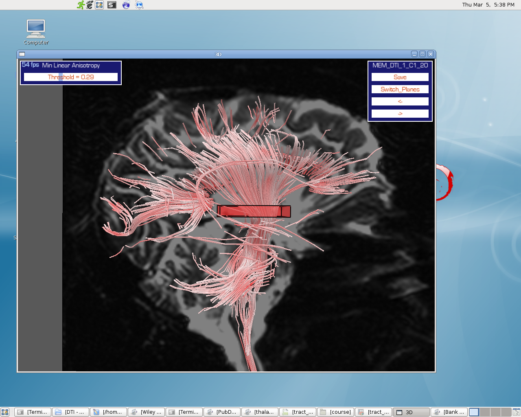Launch the screenshot tool from top panel
Screen dimensions: 521x417
(x=99, y=5)
